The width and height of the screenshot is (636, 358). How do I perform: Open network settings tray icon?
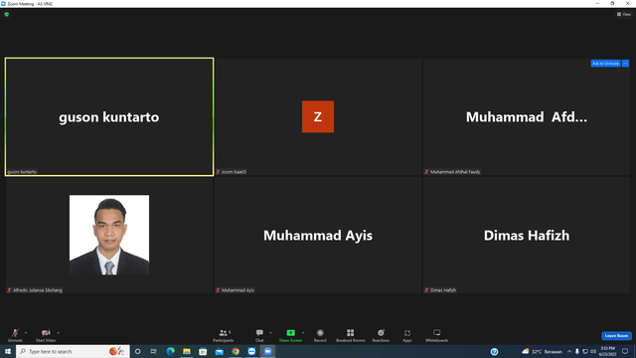[x=585, y=351]
